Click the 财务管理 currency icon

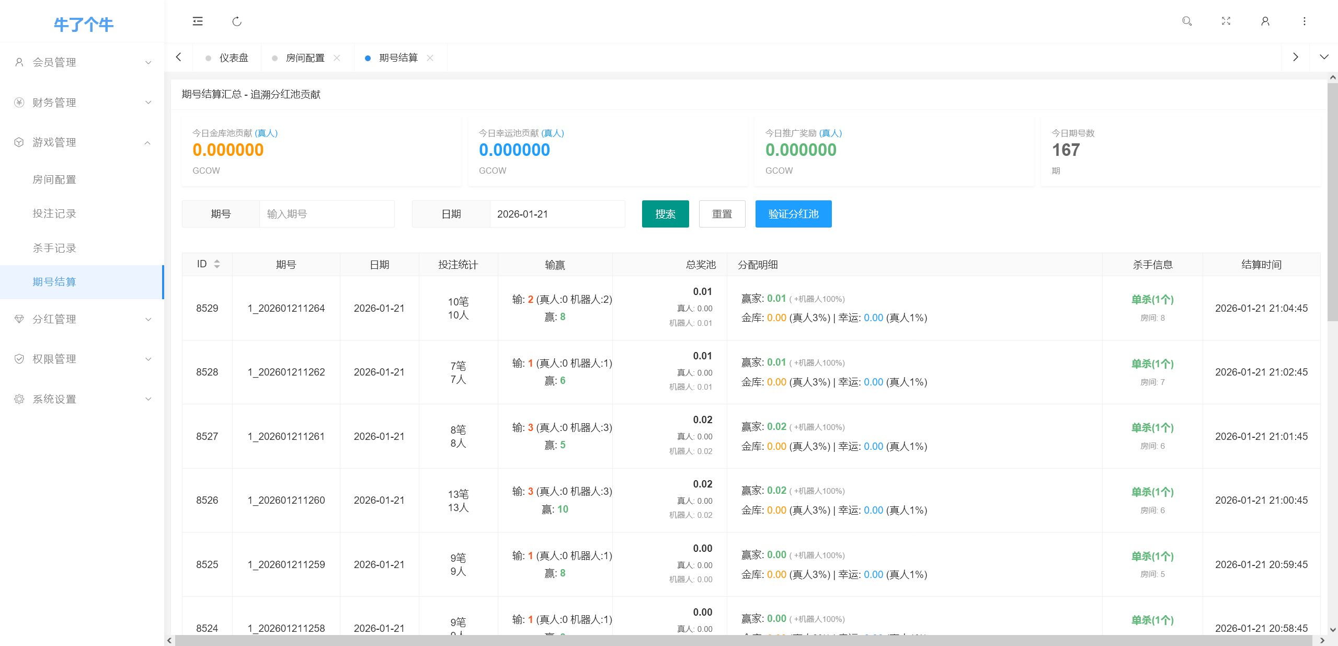pyautogui.click(x=19, y=102)
